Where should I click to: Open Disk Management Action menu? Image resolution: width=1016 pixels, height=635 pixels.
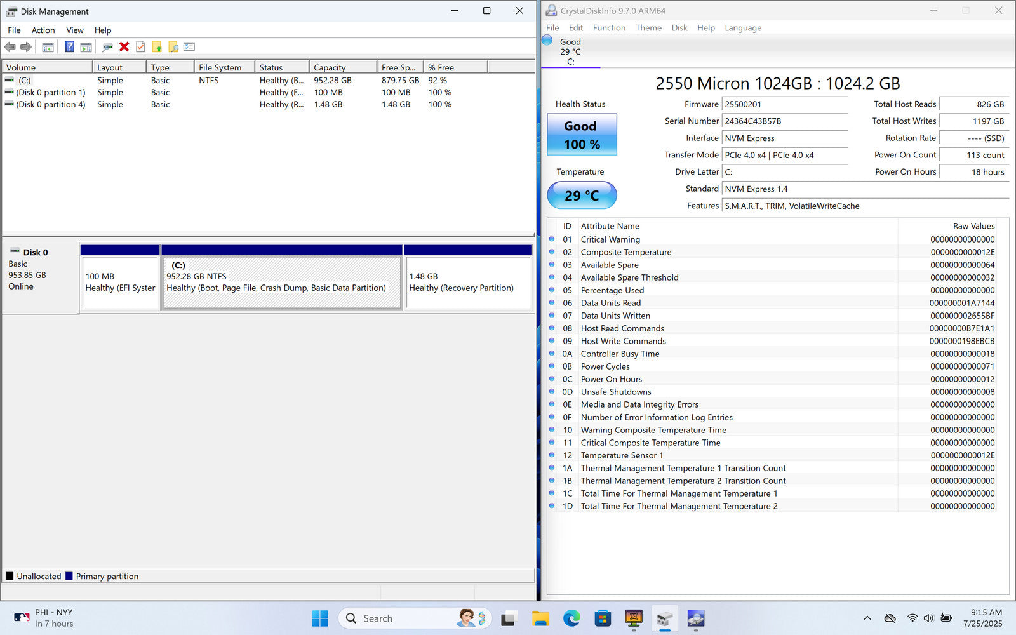point(43,30)
